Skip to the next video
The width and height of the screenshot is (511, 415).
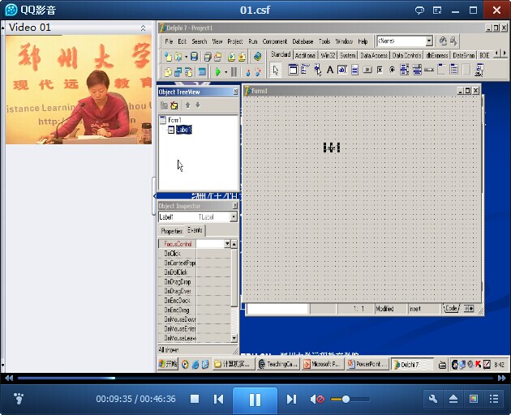[x=291, y=399]
